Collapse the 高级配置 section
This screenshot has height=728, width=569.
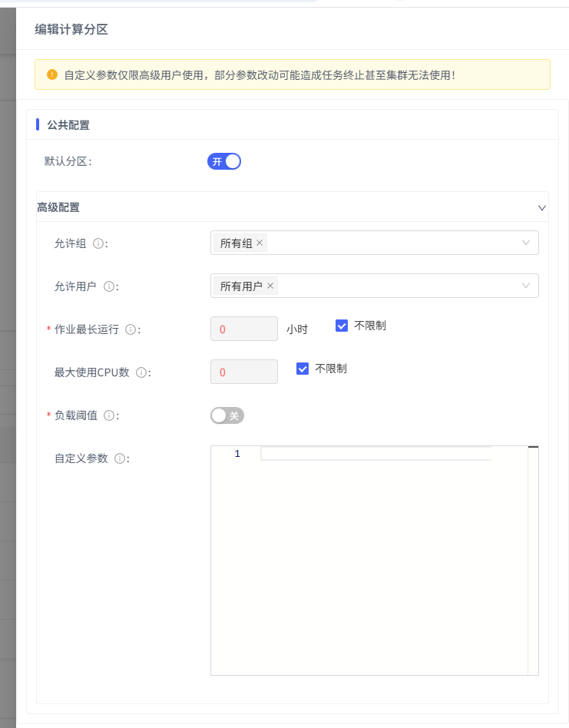click(x=541, y=207)
